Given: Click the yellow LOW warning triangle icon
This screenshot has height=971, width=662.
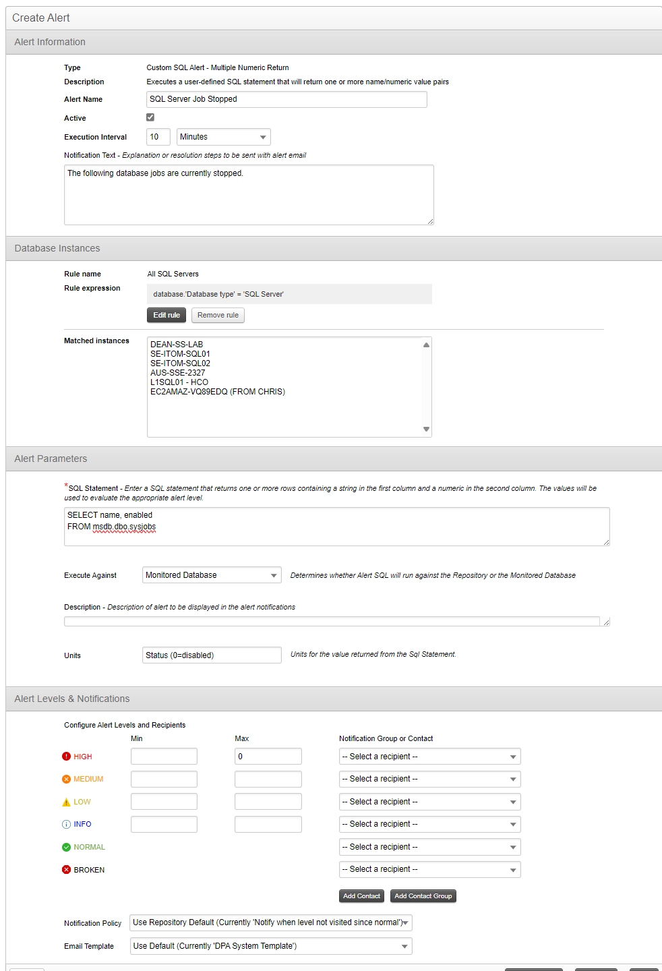Looking at the screenshot, I should pos(66,802).
